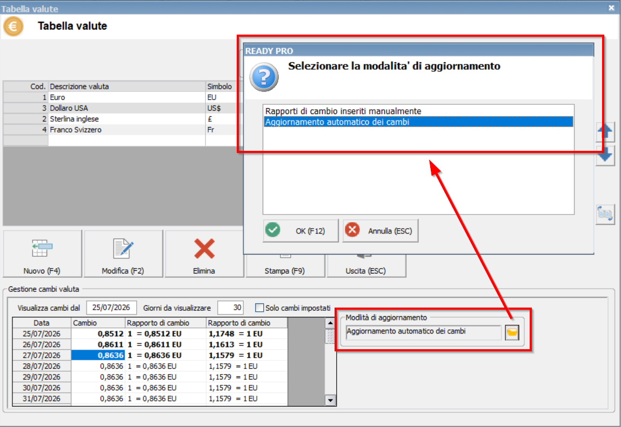Click 0,8512 cambio cell

tap(98, 334)
